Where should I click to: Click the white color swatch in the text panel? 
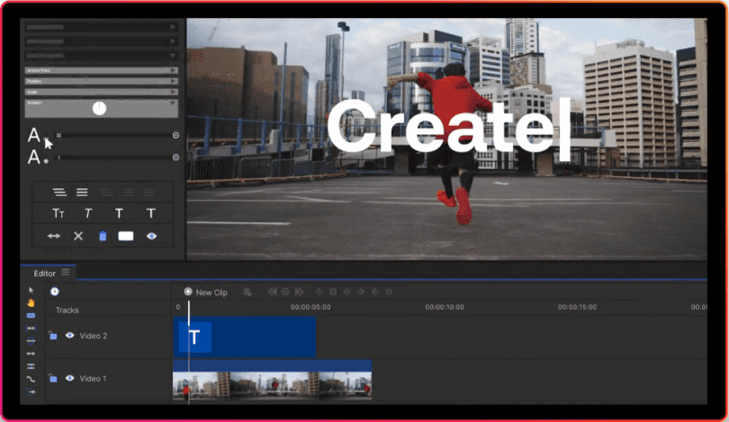pyautogui.click(x=125, y=236)
